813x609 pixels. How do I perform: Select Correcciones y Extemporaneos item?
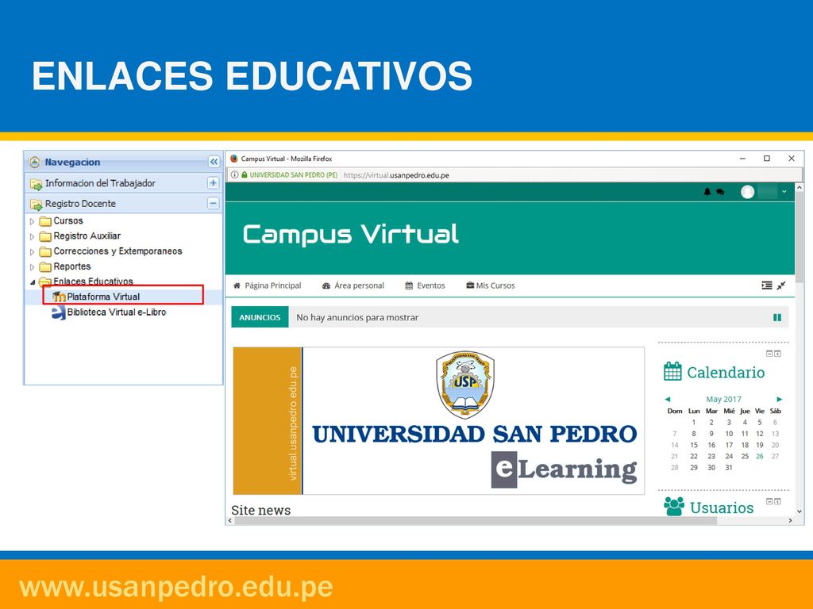click(x=118, y=251)
